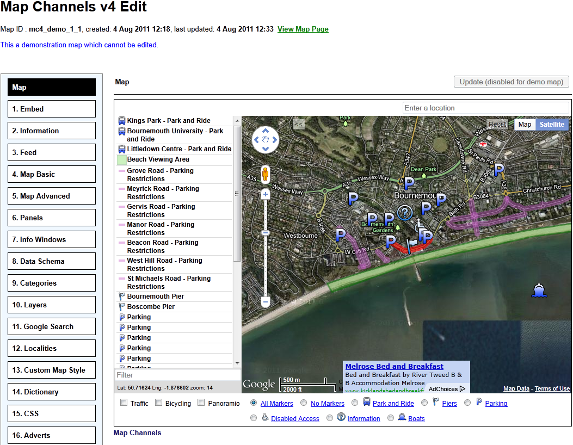573x445 pixels.
Task: Open the 7. Info Windows section
Action: (x=51, y=239)
